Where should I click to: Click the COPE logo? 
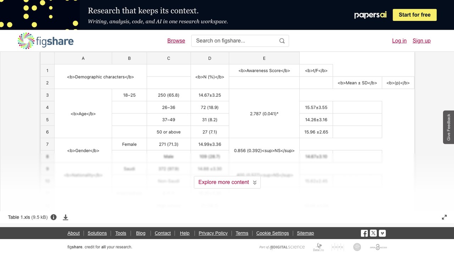(338, 247)
